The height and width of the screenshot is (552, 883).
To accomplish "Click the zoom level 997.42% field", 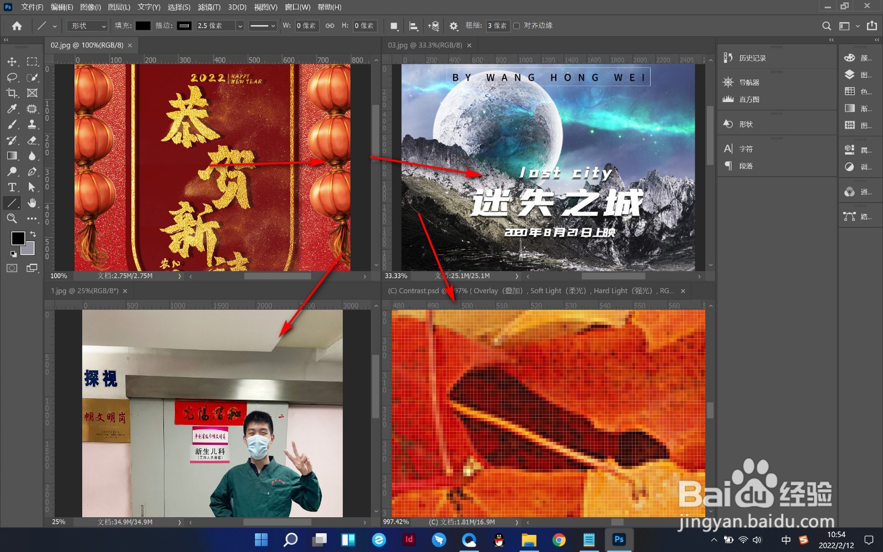I will coord(396,522).
